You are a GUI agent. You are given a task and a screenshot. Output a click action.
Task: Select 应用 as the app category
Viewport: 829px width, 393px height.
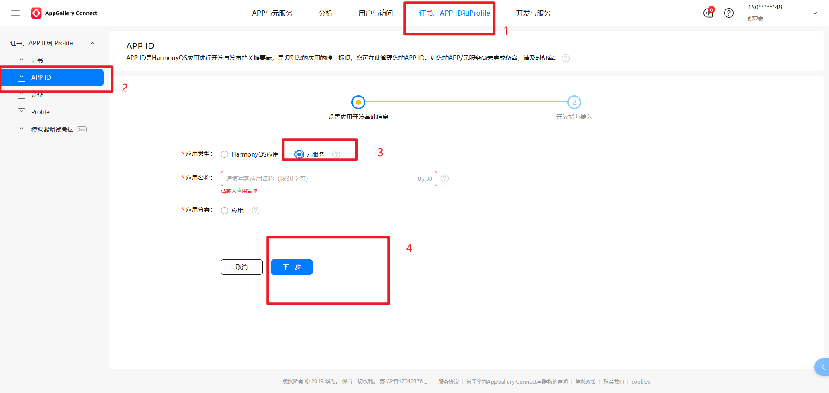point(225,211)
